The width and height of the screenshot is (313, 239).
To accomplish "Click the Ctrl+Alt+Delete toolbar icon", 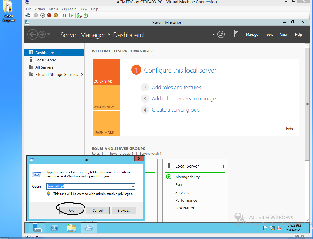I will (x=28, y=15).
